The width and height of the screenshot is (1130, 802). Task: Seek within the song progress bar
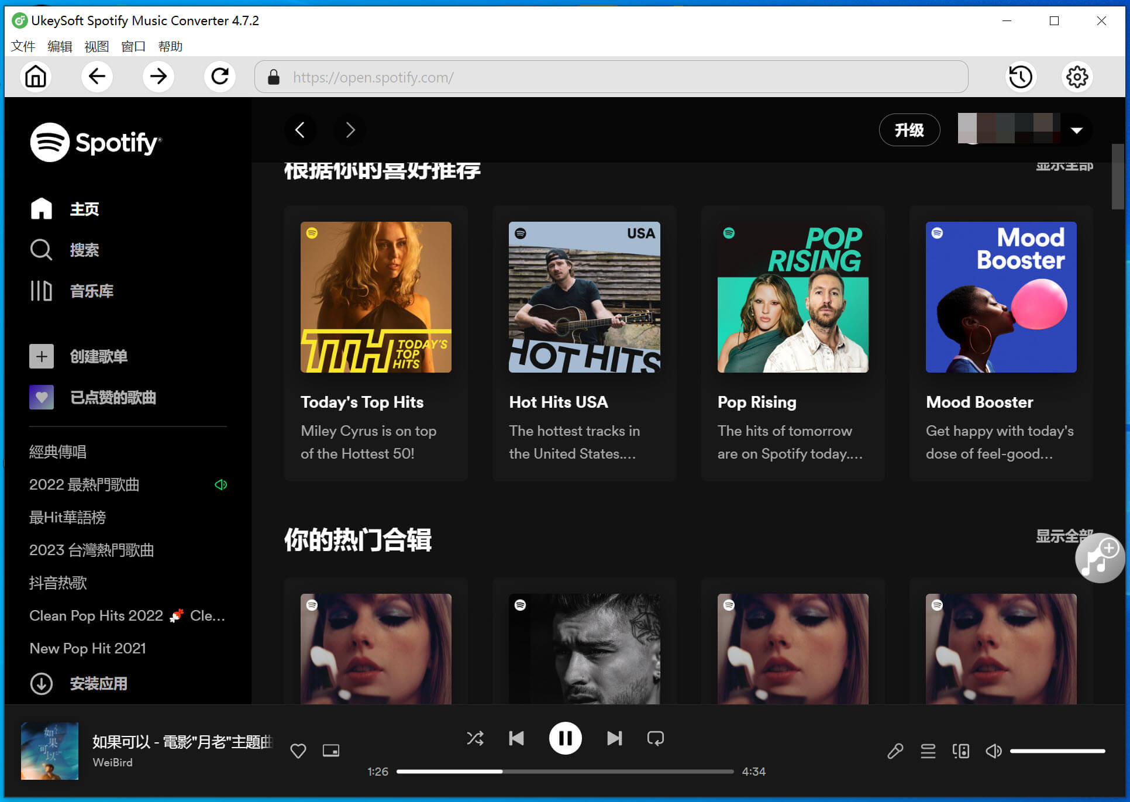(x=565, y=772)
